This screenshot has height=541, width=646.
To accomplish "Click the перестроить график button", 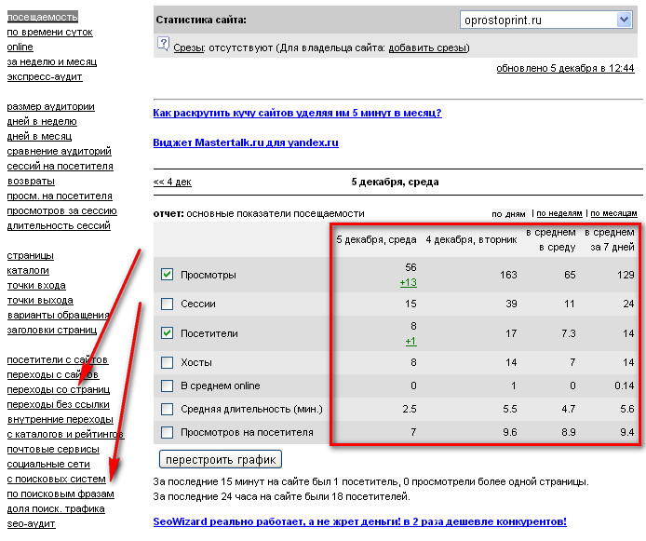I will [221, 459].
